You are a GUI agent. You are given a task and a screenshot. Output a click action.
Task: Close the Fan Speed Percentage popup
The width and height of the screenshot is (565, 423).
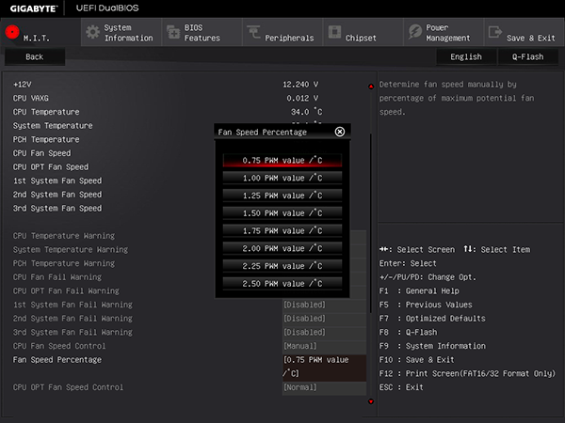(x=339, y=132)
